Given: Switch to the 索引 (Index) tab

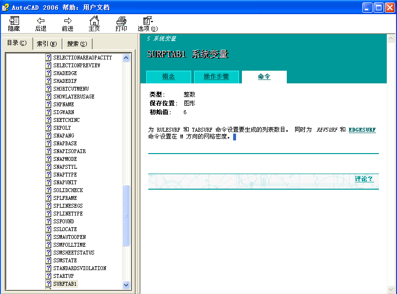Looking at the screenshot, I should click(x=47, y=44).
